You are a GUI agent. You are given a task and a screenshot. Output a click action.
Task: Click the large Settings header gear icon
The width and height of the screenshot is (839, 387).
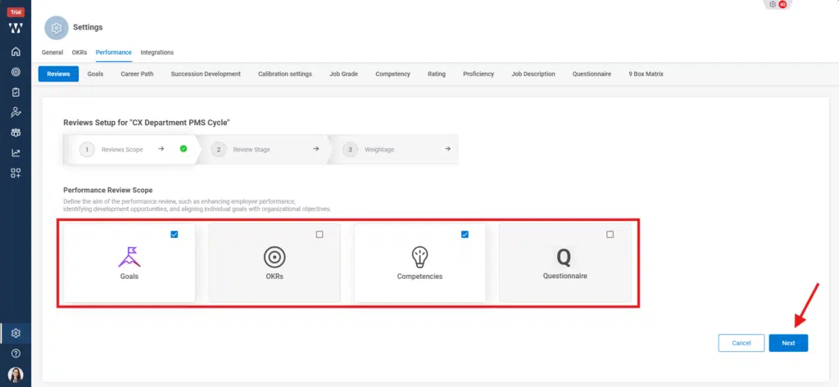point(57,28)
